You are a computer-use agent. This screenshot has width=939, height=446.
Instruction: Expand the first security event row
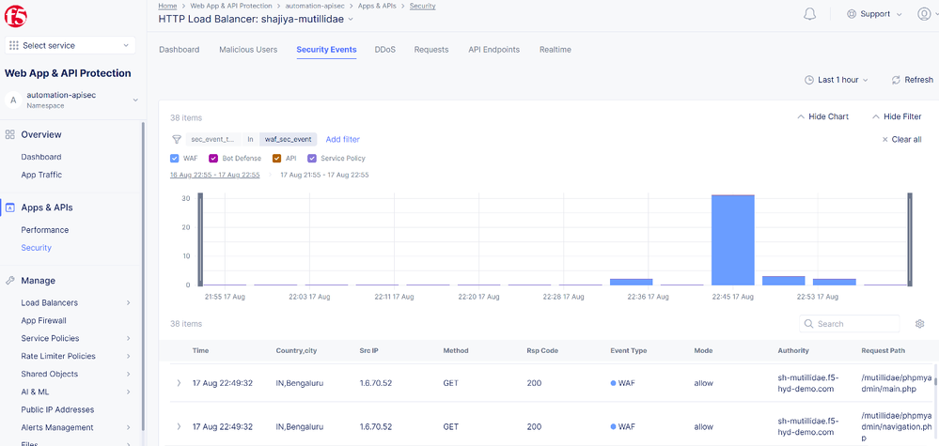pyautogui.click(x=179, y=383)
